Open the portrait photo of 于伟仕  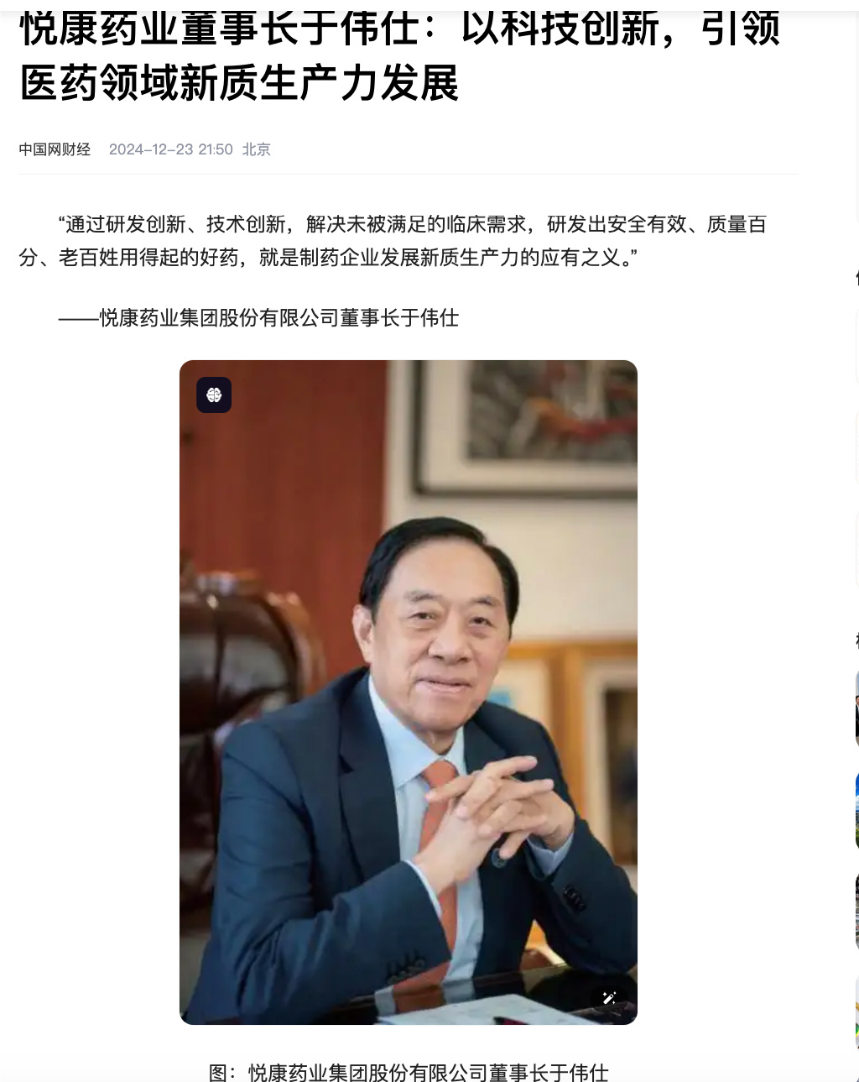click(x=409, y=693)
